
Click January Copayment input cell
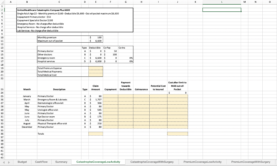point(110,96)
